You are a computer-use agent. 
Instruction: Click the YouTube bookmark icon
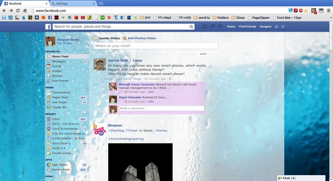83,17
